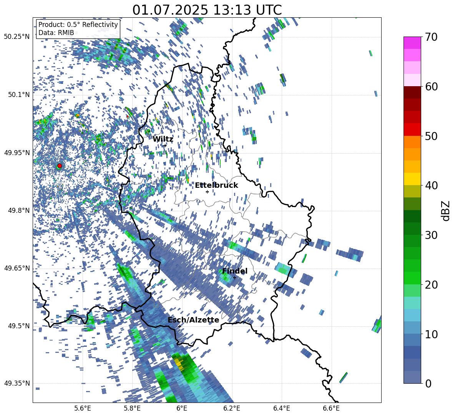
Task: Click the 50.1°N latitude label
Action: tap(19, 95)
